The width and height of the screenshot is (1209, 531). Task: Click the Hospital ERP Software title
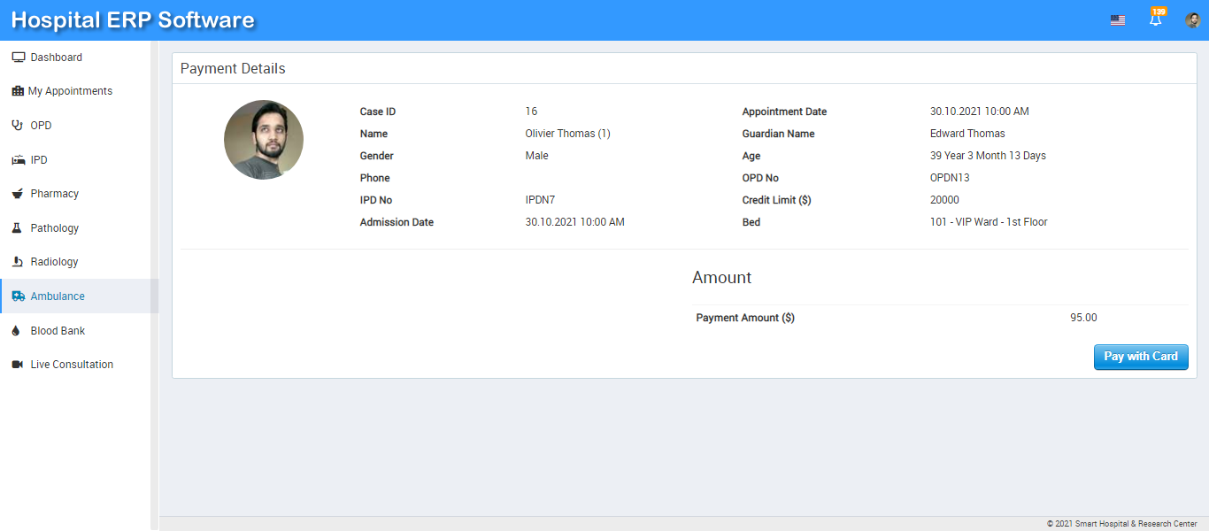(x=133, y=20)
